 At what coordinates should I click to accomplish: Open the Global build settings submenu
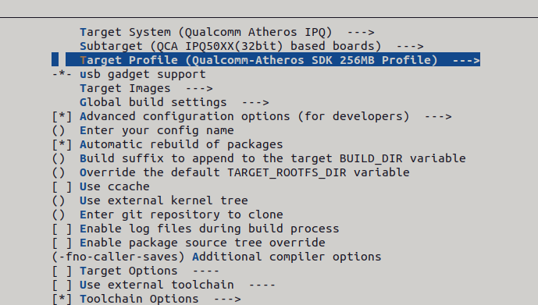tap(174, 102)
